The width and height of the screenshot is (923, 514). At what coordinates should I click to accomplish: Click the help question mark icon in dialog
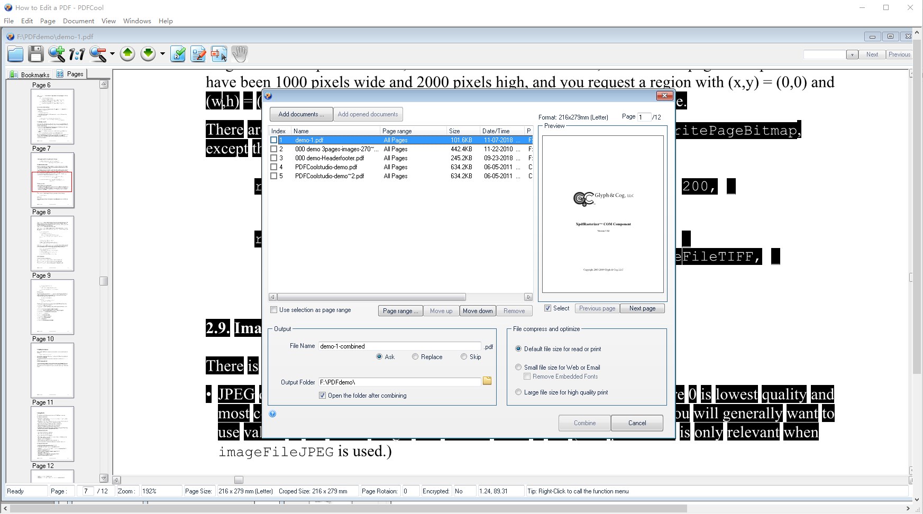tap(272, 414)
